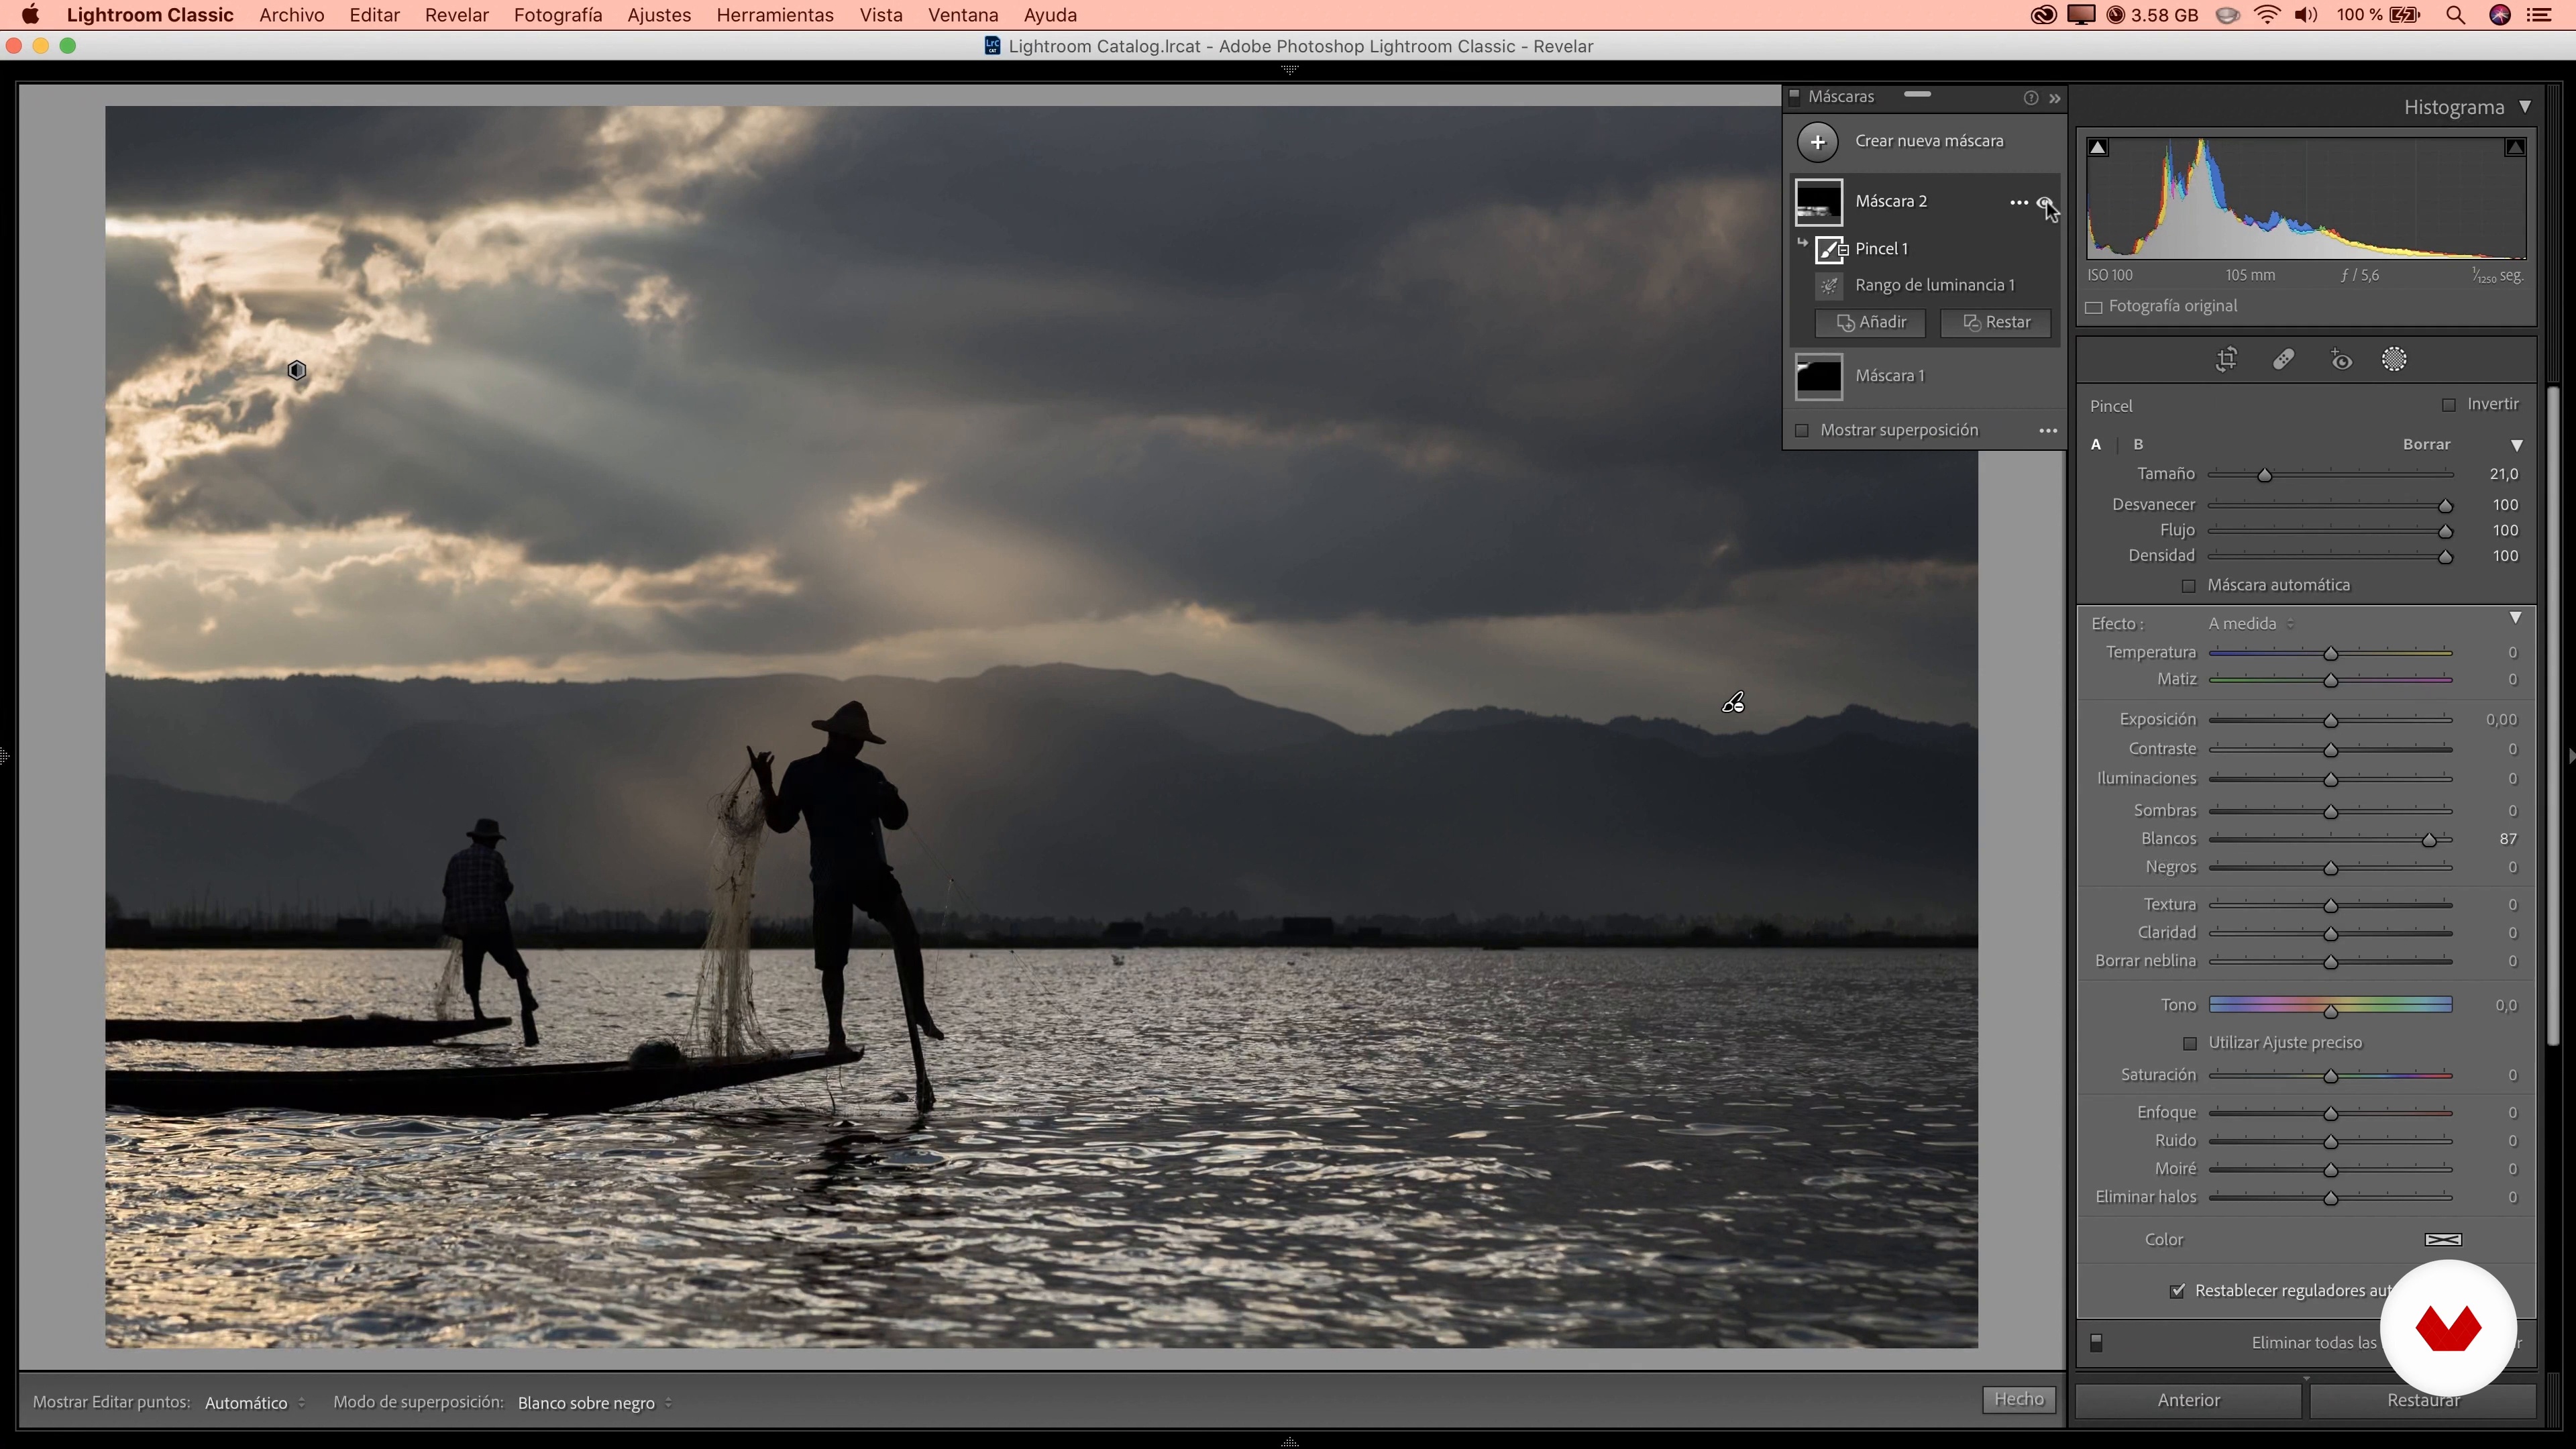Select brush A preset
Screen dimensions: 2576x1449
(2096, 445)
